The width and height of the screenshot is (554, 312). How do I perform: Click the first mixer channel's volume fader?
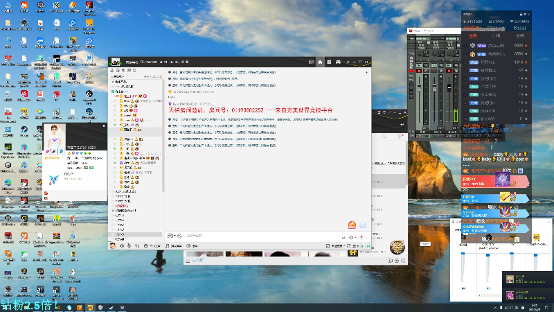(420, 88)
